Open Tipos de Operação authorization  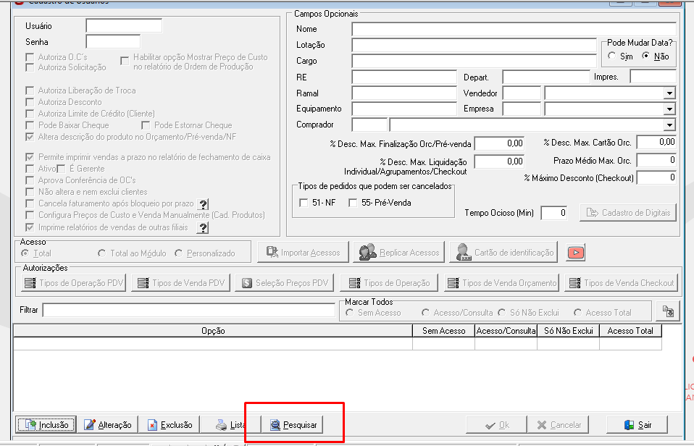(388, 283)
